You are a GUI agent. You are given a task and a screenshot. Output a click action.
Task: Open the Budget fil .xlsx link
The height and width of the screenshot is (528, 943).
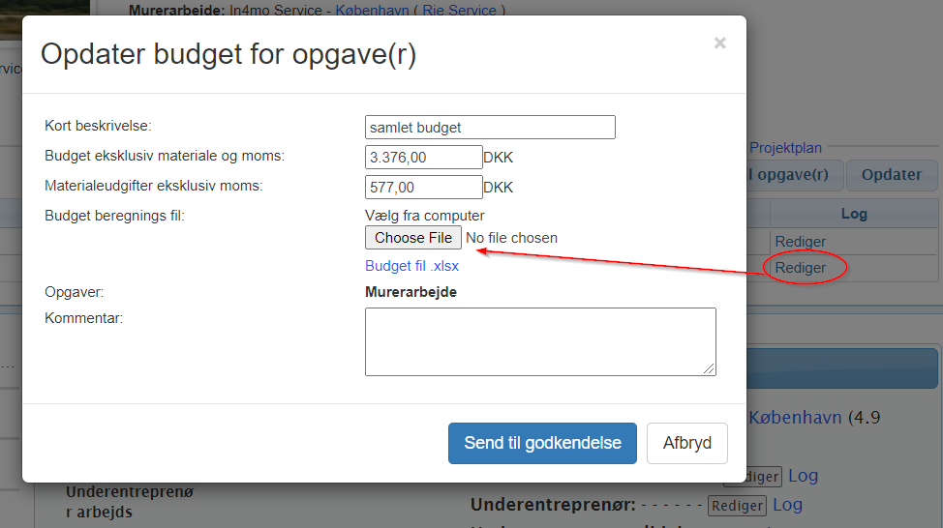(411, 266)
